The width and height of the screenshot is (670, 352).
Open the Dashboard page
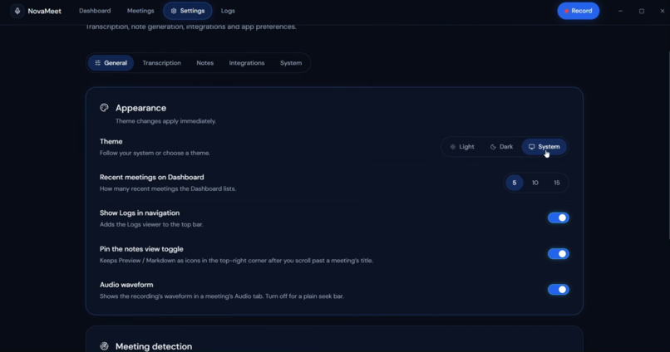(95, 11)
